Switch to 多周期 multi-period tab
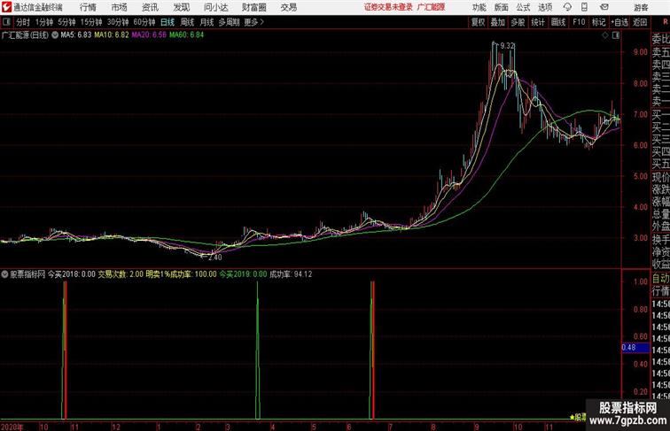670x431 pixels. click(229, 22)
